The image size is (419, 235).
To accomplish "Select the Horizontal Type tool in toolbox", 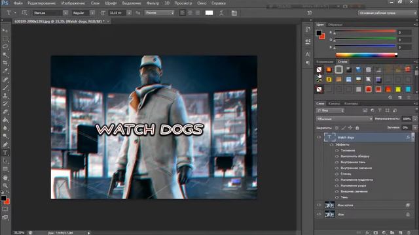I will pos(5,153).
